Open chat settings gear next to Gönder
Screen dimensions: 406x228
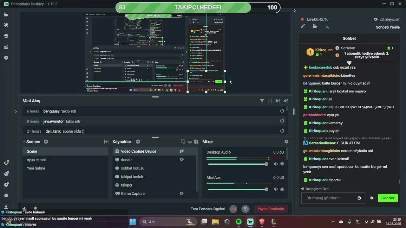372,198
